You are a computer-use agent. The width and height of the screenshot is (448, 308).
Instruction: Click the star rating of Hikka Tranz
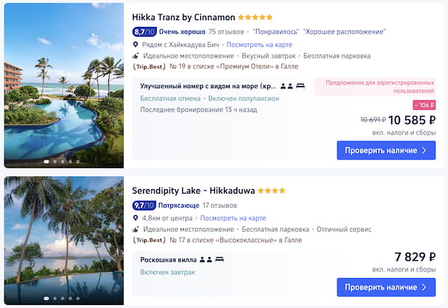pyautogui.click(x=255, y=17)
